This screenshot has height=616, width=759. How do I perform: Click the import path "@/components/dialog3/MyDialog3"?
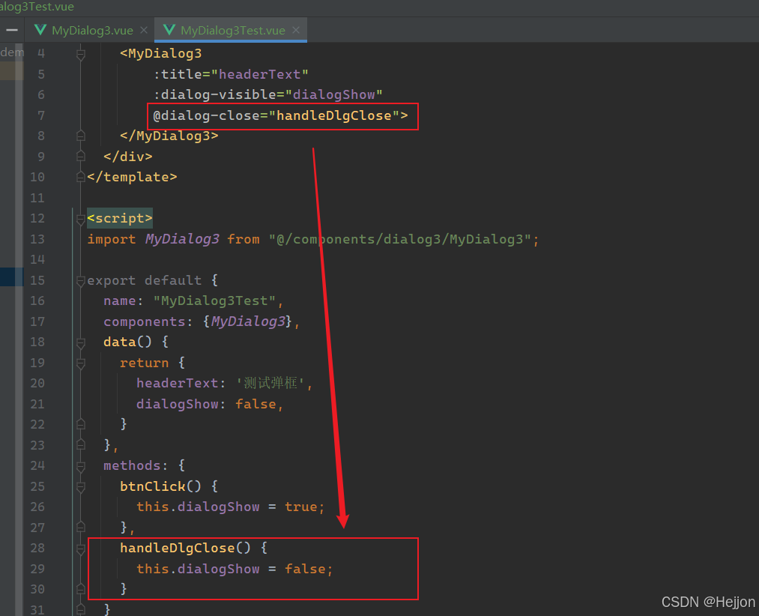(400, 239)
